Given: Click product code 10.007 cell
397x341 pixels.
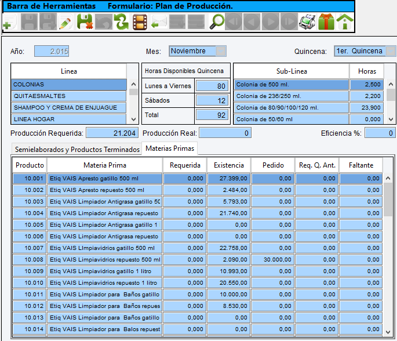Looking at the screenshot, I should point(30,248).
